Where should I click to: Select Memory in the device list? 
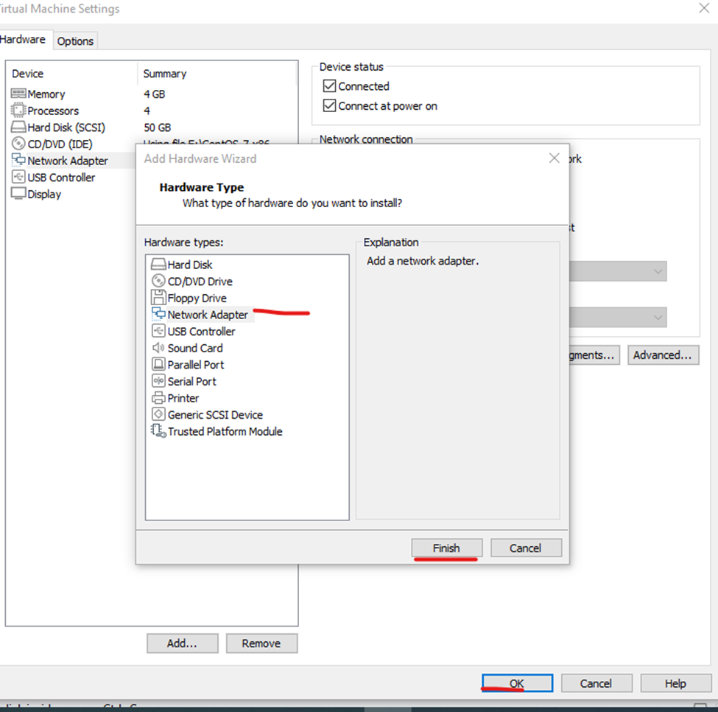coord(46,94)
